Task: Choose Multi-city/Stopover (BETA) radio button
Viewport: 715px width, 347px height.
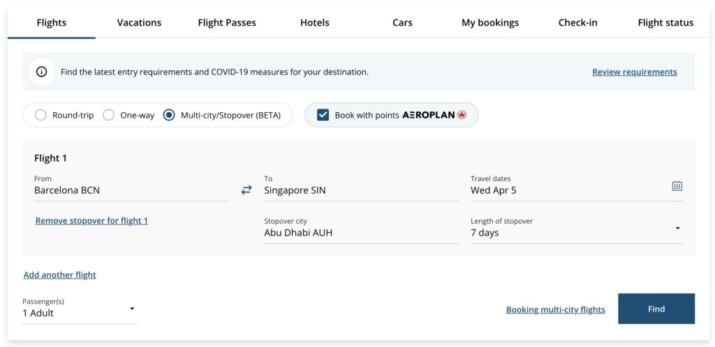Action: [169, 115]
